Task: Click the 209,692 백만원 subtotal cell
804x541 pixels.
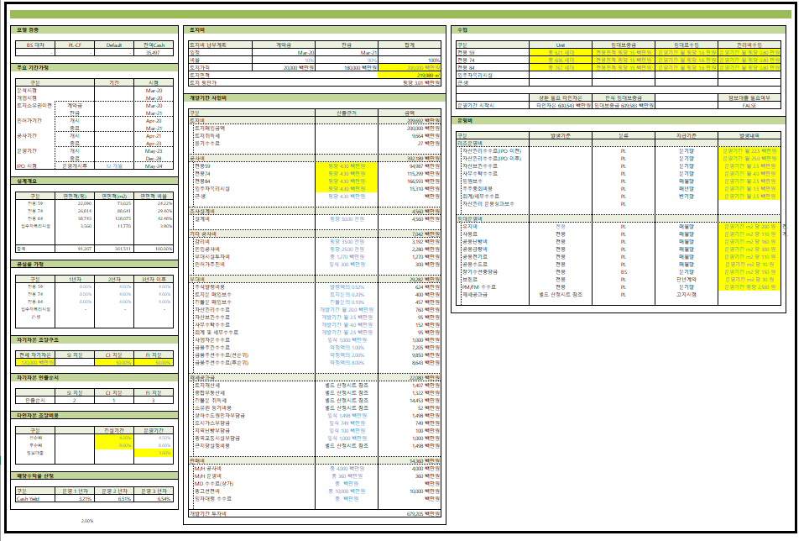Action: tap(410, 121)
